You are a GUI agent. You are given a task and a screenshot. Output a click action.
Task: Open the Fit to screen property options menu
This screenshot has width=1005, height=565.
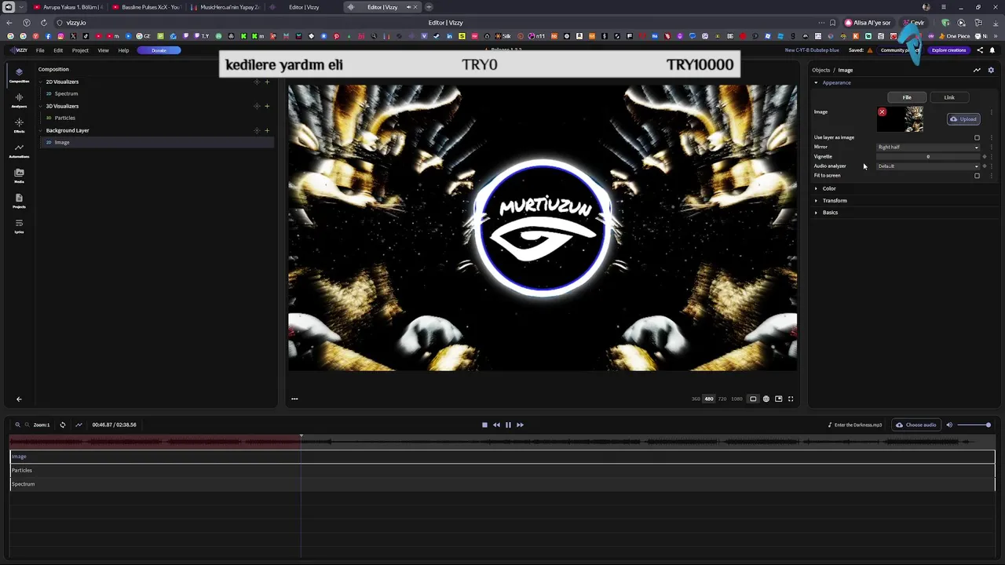pos(992,176)
